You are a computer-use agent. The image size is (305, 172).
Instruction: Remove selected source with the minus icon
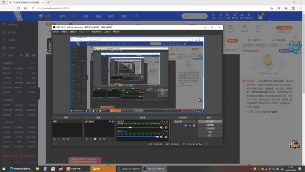click(91, 139)
